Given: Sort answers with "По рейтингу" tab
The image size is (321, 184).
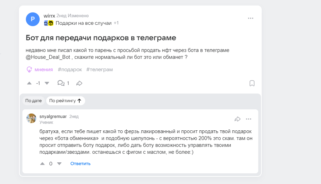Looking at the screenshot, I should [x=65, y=101].
